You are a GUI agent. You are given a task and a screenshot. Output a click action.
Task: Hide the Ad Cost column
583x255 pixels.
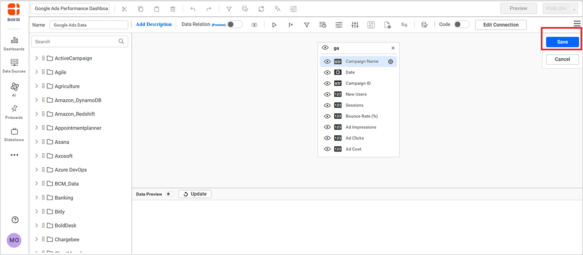(327, 149)
